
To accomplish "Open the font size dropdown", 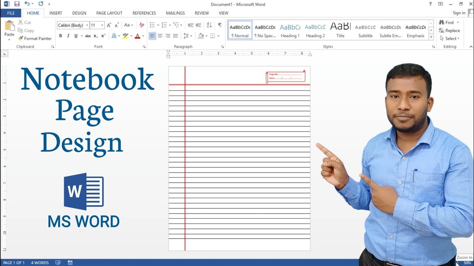I will coord(102,25).
